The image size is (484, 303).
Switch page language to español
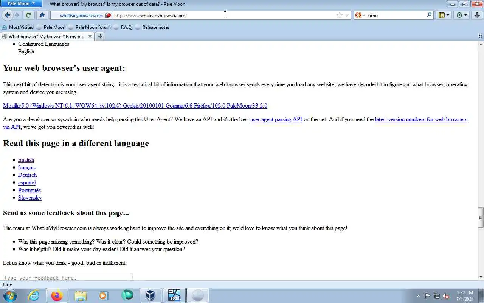27,183
